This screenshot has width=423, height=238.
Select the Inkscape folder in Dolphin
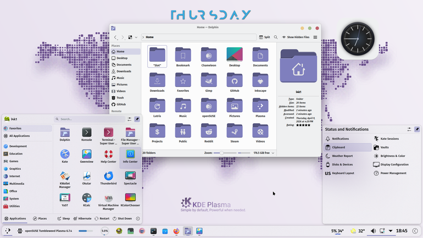[x=260, y=82]
